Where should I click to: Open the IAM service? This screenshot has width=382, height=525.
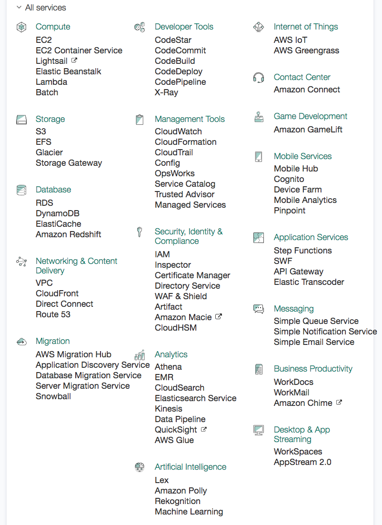[x=162, y=254]
